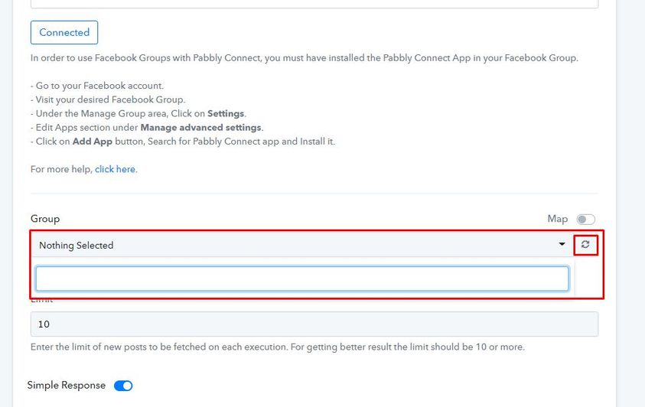645x407 pixels.
Task: Click the Manage advanced settings bold text
Action: (200, 128)
